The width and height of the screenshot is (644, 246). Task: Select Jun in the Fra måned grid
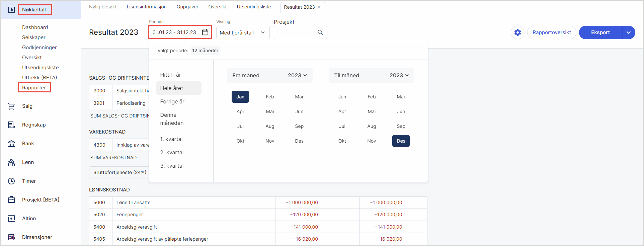coord(299,111)
